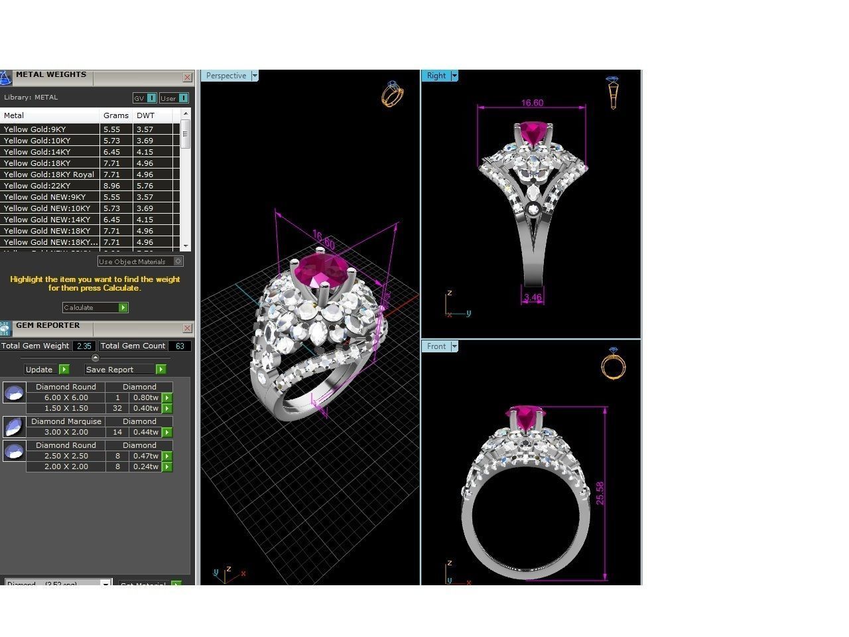Collapse gem totals using the round up-arrow
The width and height of the screenshot is (849, 637).
pyautogui.click(x=96, y=358)
